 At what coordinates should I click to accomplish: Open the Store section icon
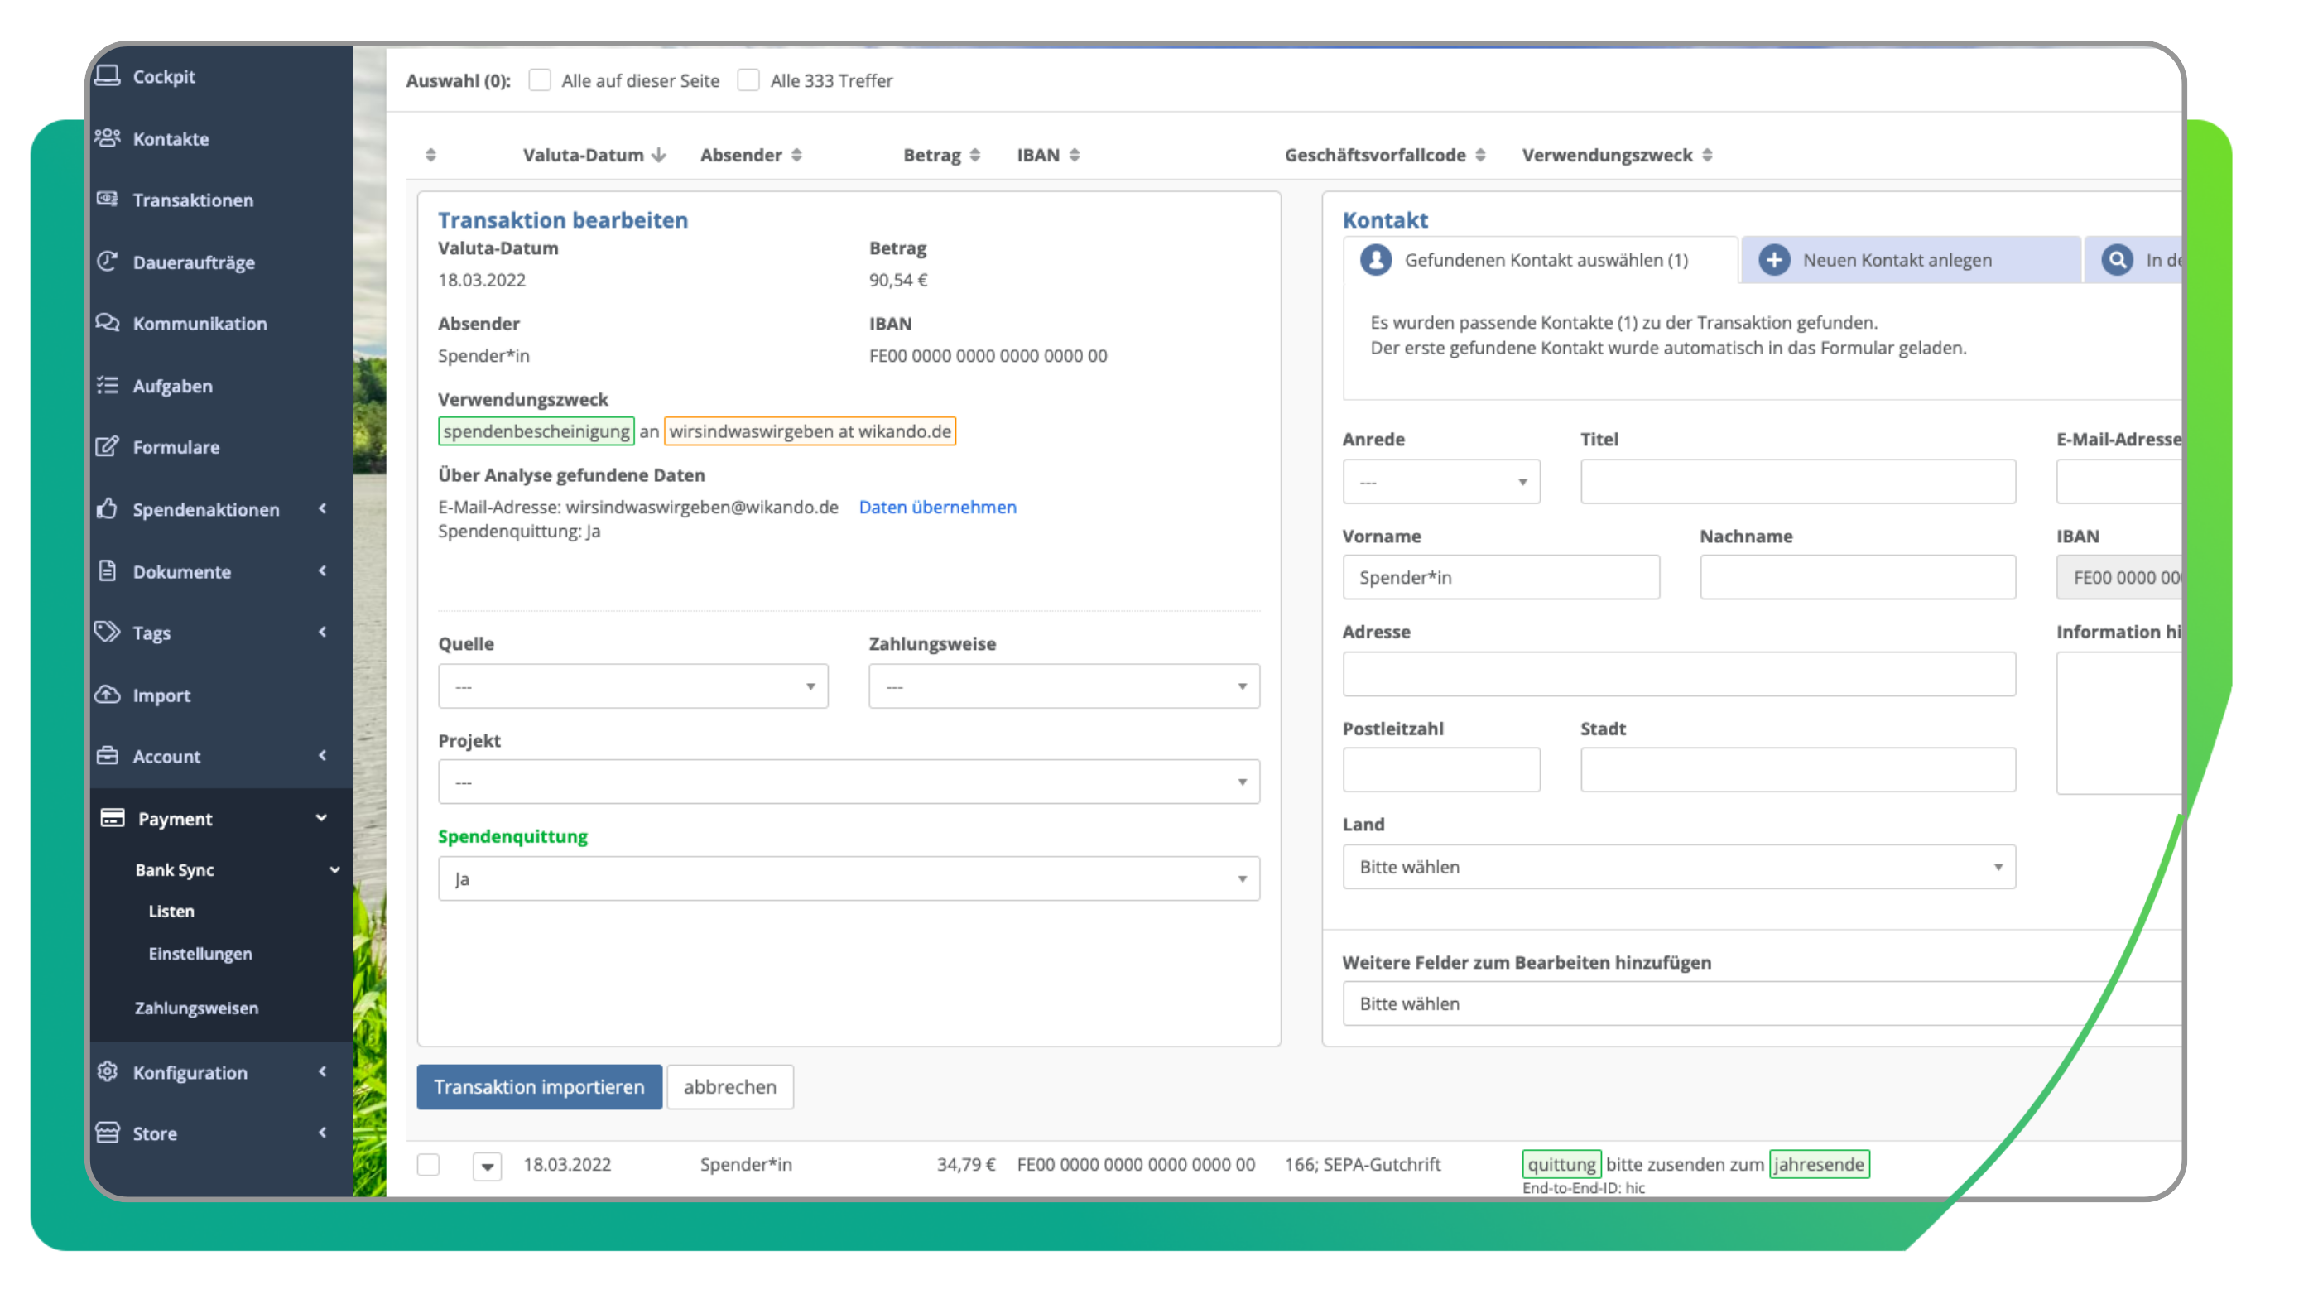(106, 1133)
